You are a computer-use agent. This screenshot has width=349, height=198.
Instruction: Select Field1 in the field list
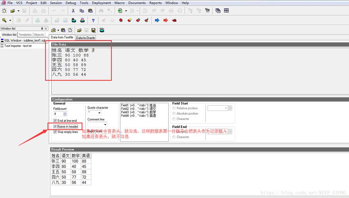[138, 105]
